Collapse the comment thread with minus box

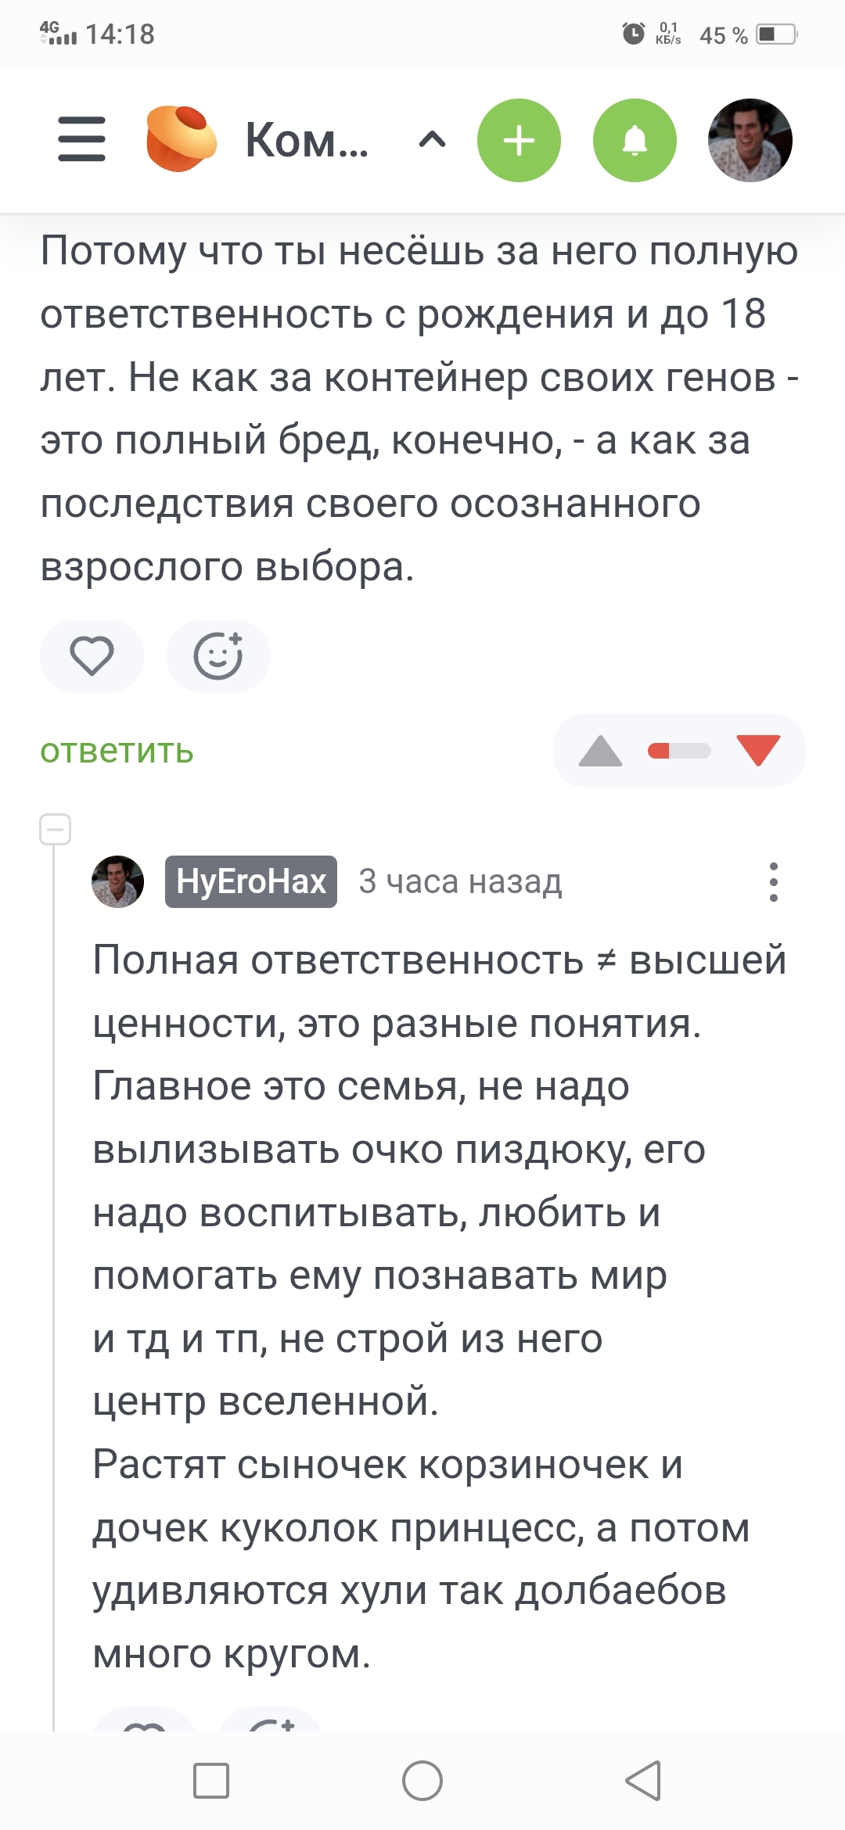pyautogui.click(x=56, y=829)
